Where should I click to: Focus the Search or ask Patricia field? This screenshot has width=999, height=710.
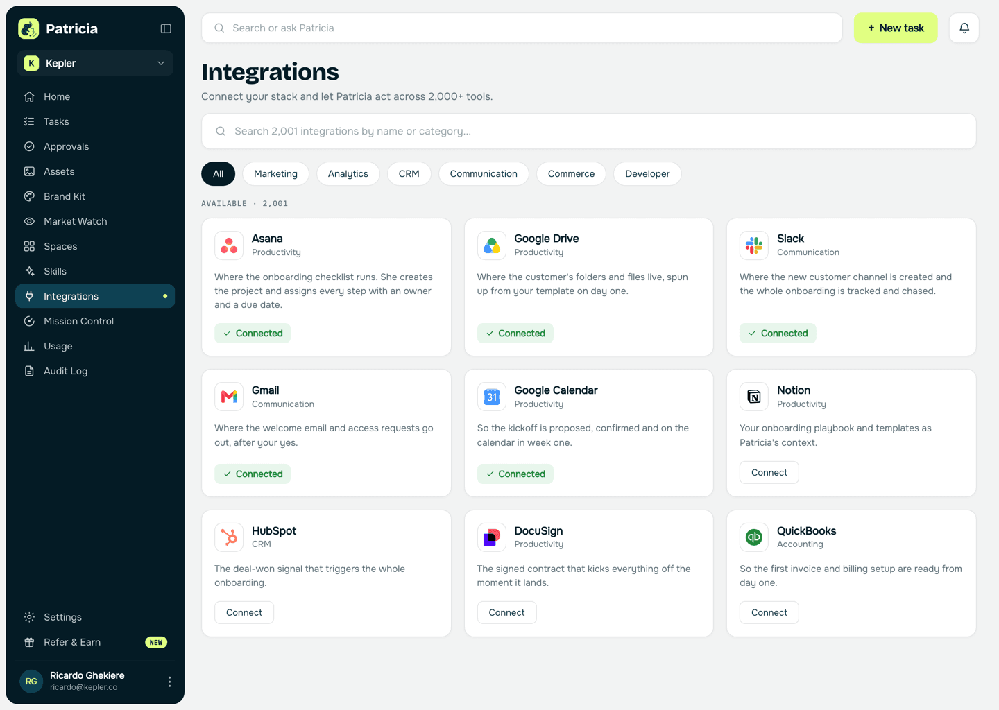522,28
